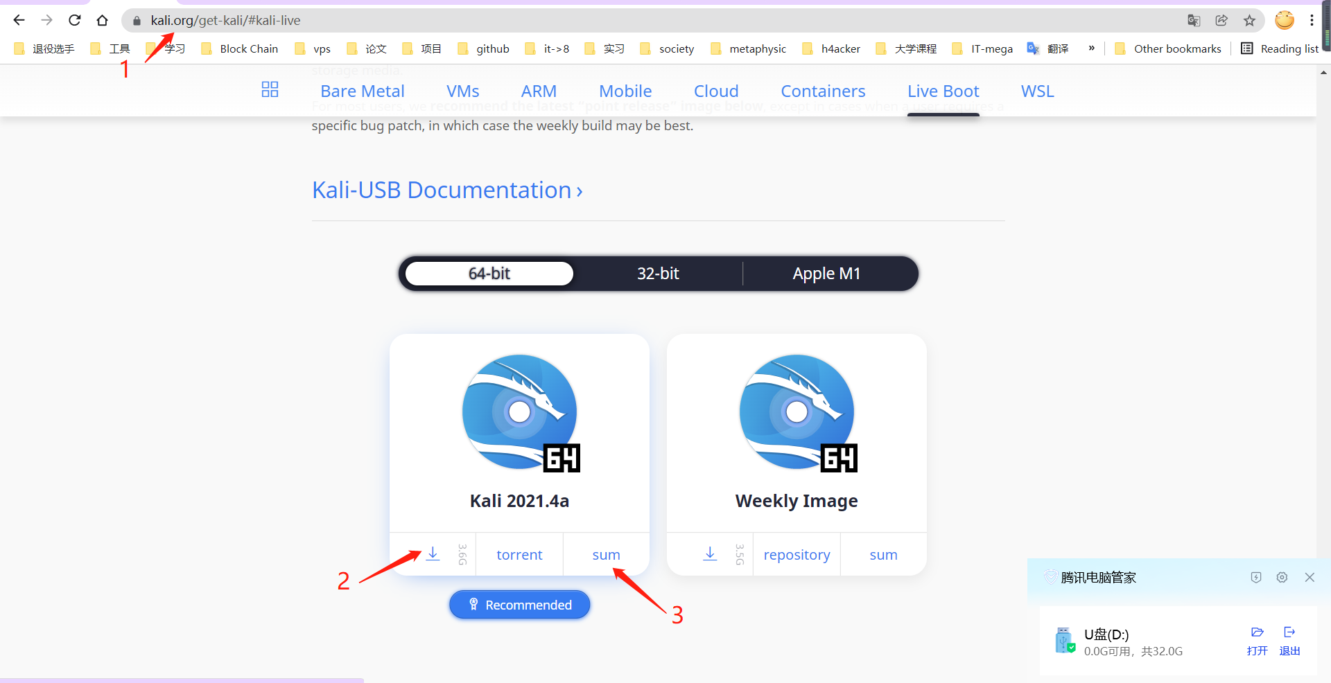This screenshot has width=1331, height=683.
Task: Reload the page with refresh icon
Action: (74, 20)
